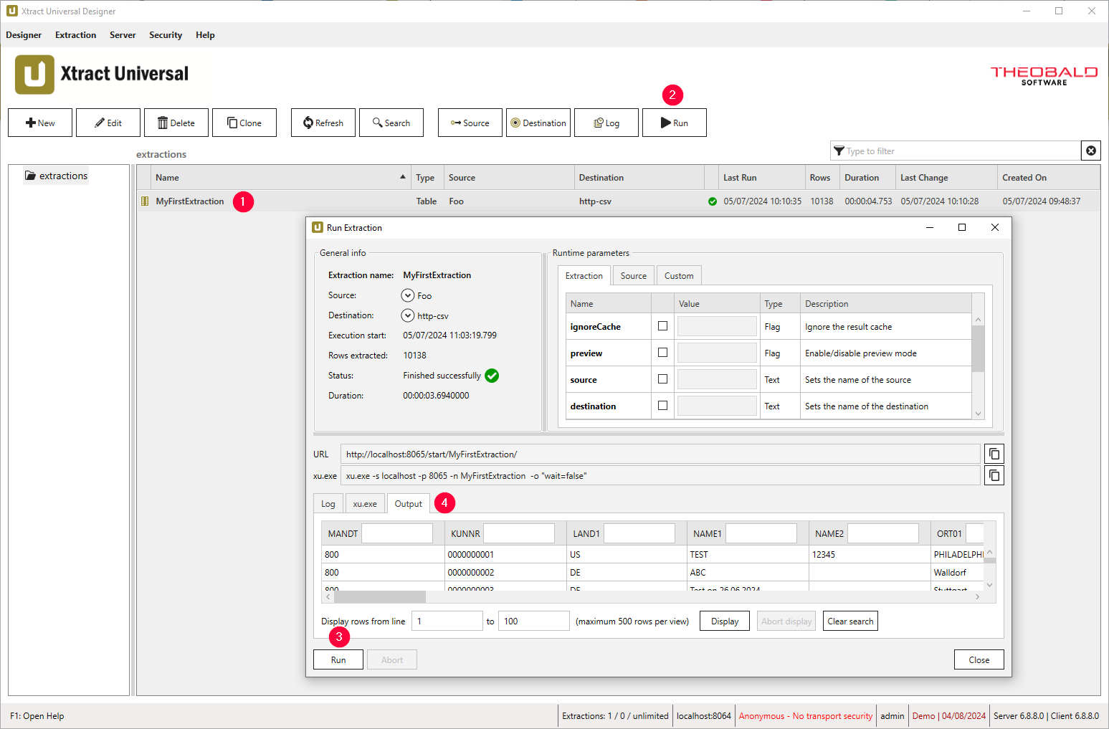Click the green success icon in Last Run column
Image resolution: width=1109 pixels, height=729 pixels.
click(713, 201)
